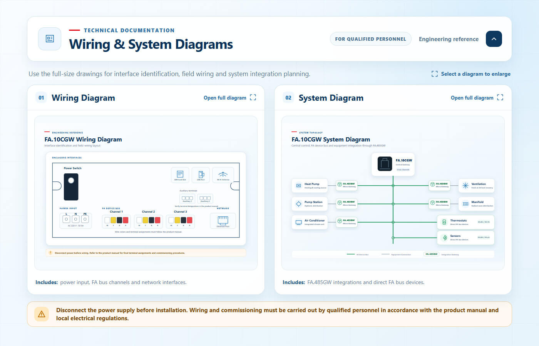The image size is (539, 346).
Task: Click the Includes text under System Diagram
Action: [353, 282]
